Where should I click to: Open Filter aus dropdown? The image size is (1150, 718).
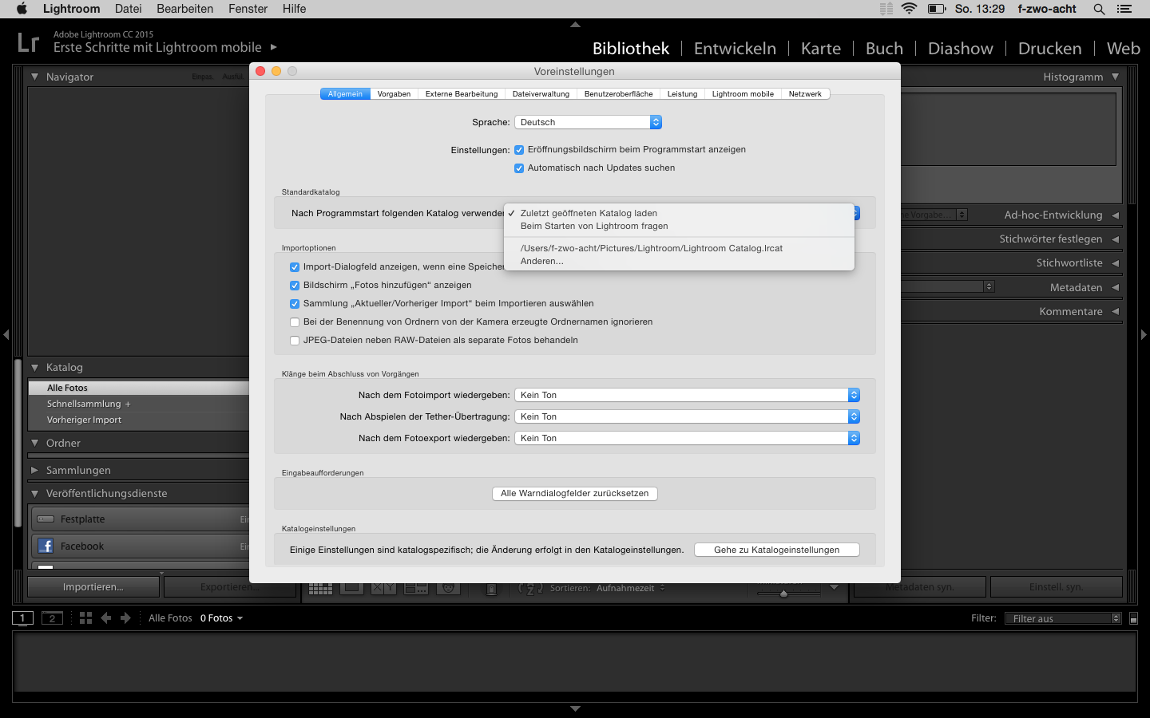click(1063, 618)
